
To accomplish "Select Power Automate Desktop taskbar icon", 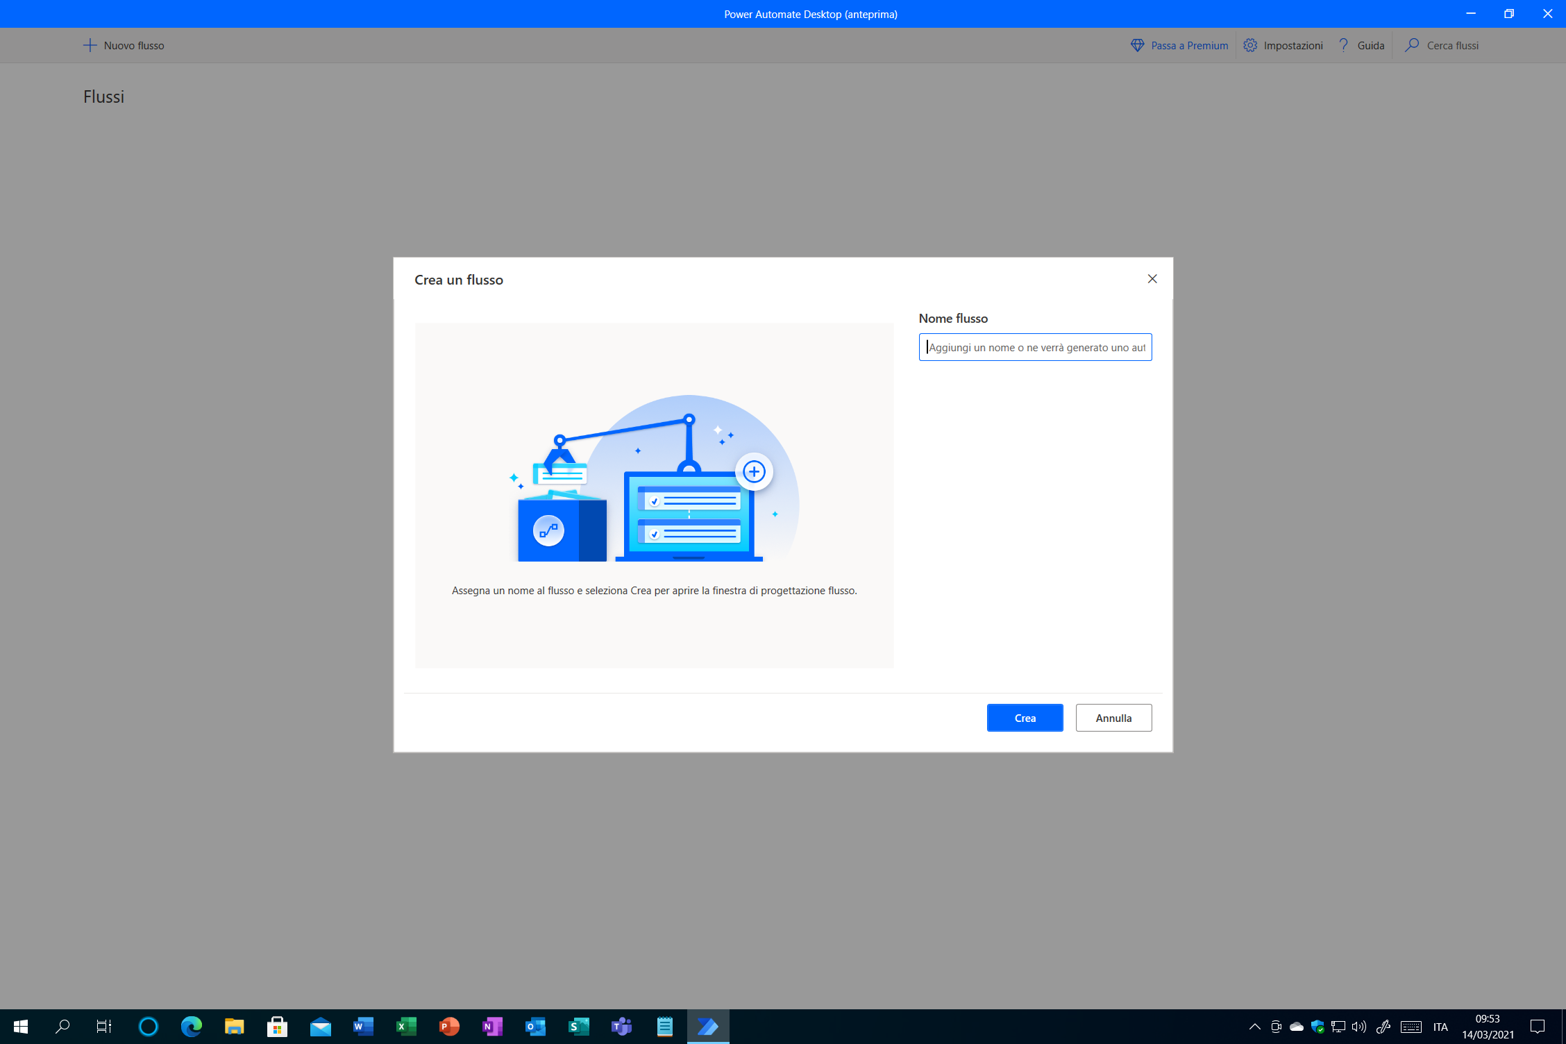I will (x=708, y=1027).
